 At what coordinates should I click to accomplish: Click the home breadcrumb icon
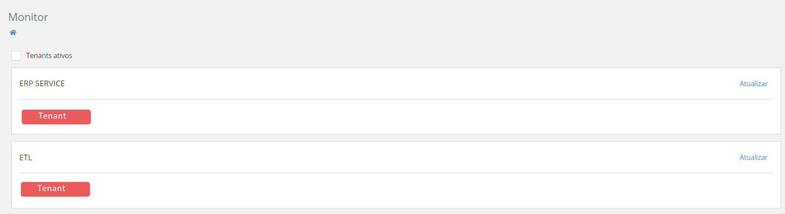pyautogui.click(x=13, y=32)
